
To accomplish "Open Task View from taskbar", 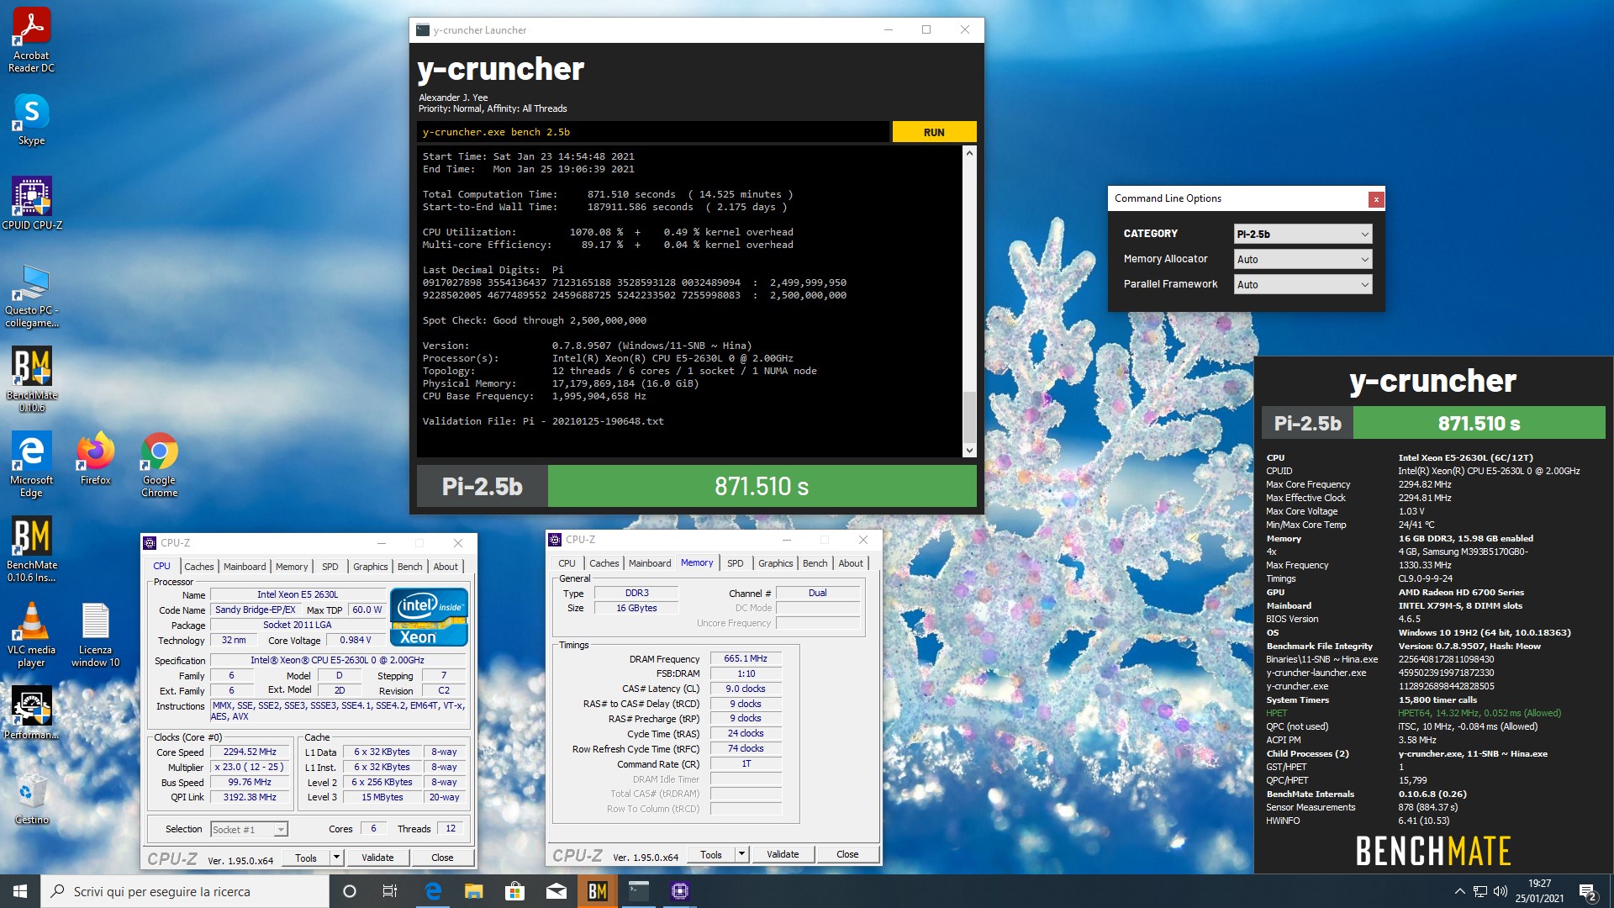I will click(x=390, y=891).
